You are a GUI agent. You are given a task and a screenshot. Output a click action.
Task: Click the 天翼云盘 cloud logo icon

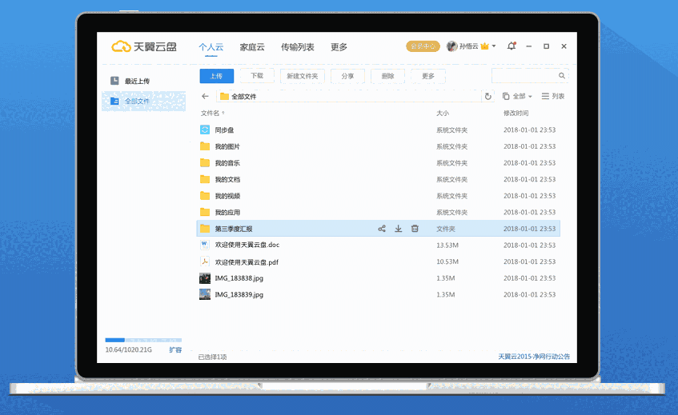click(x=121, y=46)
